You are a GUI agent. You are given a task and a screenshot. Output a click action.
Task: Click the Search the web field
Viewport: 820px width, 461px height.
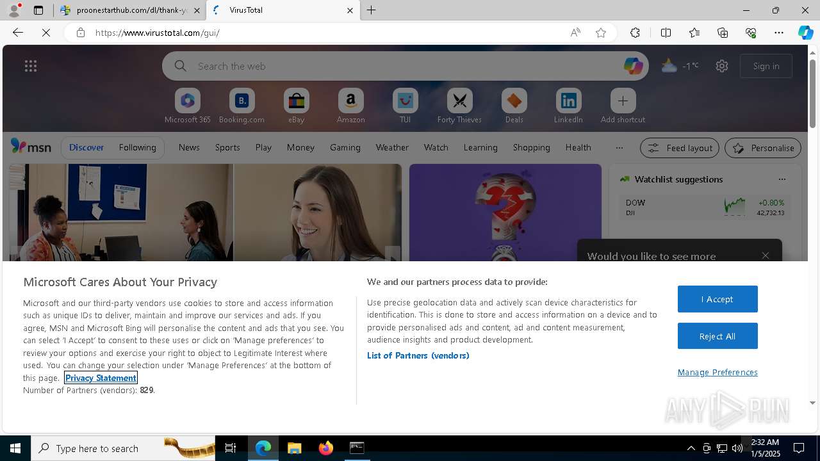[405, 66]
